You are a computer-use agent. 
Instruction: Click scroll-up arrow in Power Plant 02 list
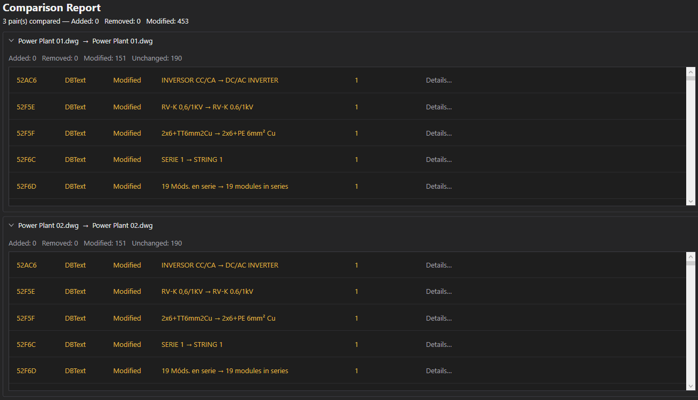[x=691, y=257]
